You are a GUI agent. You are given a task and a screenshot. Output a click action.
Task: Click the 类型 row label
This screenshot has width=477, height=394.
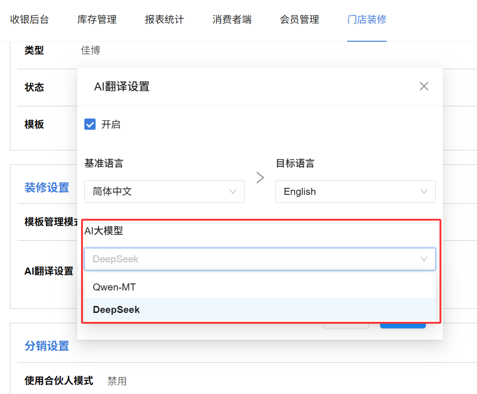[34, 50]
